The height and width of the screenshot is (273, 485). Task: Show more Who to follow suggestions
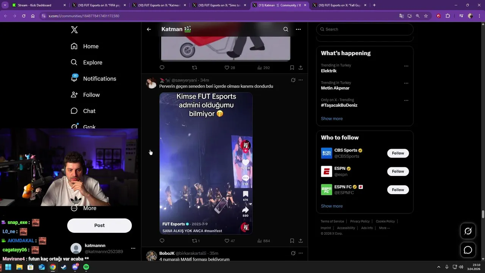tap(332, 206)
